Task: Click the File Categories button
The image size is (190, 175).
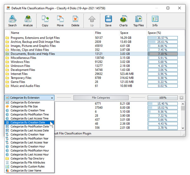Action: 101,97
